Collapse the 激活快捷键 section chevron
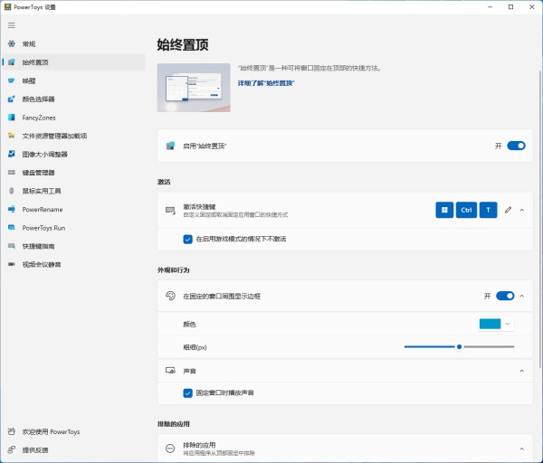 pyautogui.click(x=522, y=210)
